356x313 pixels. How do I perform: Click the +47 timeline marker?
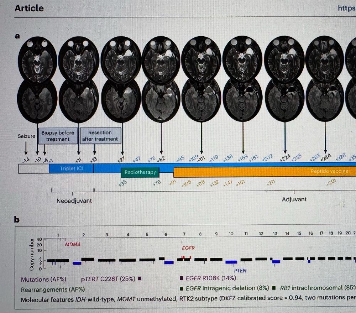[x=137, y=159]
